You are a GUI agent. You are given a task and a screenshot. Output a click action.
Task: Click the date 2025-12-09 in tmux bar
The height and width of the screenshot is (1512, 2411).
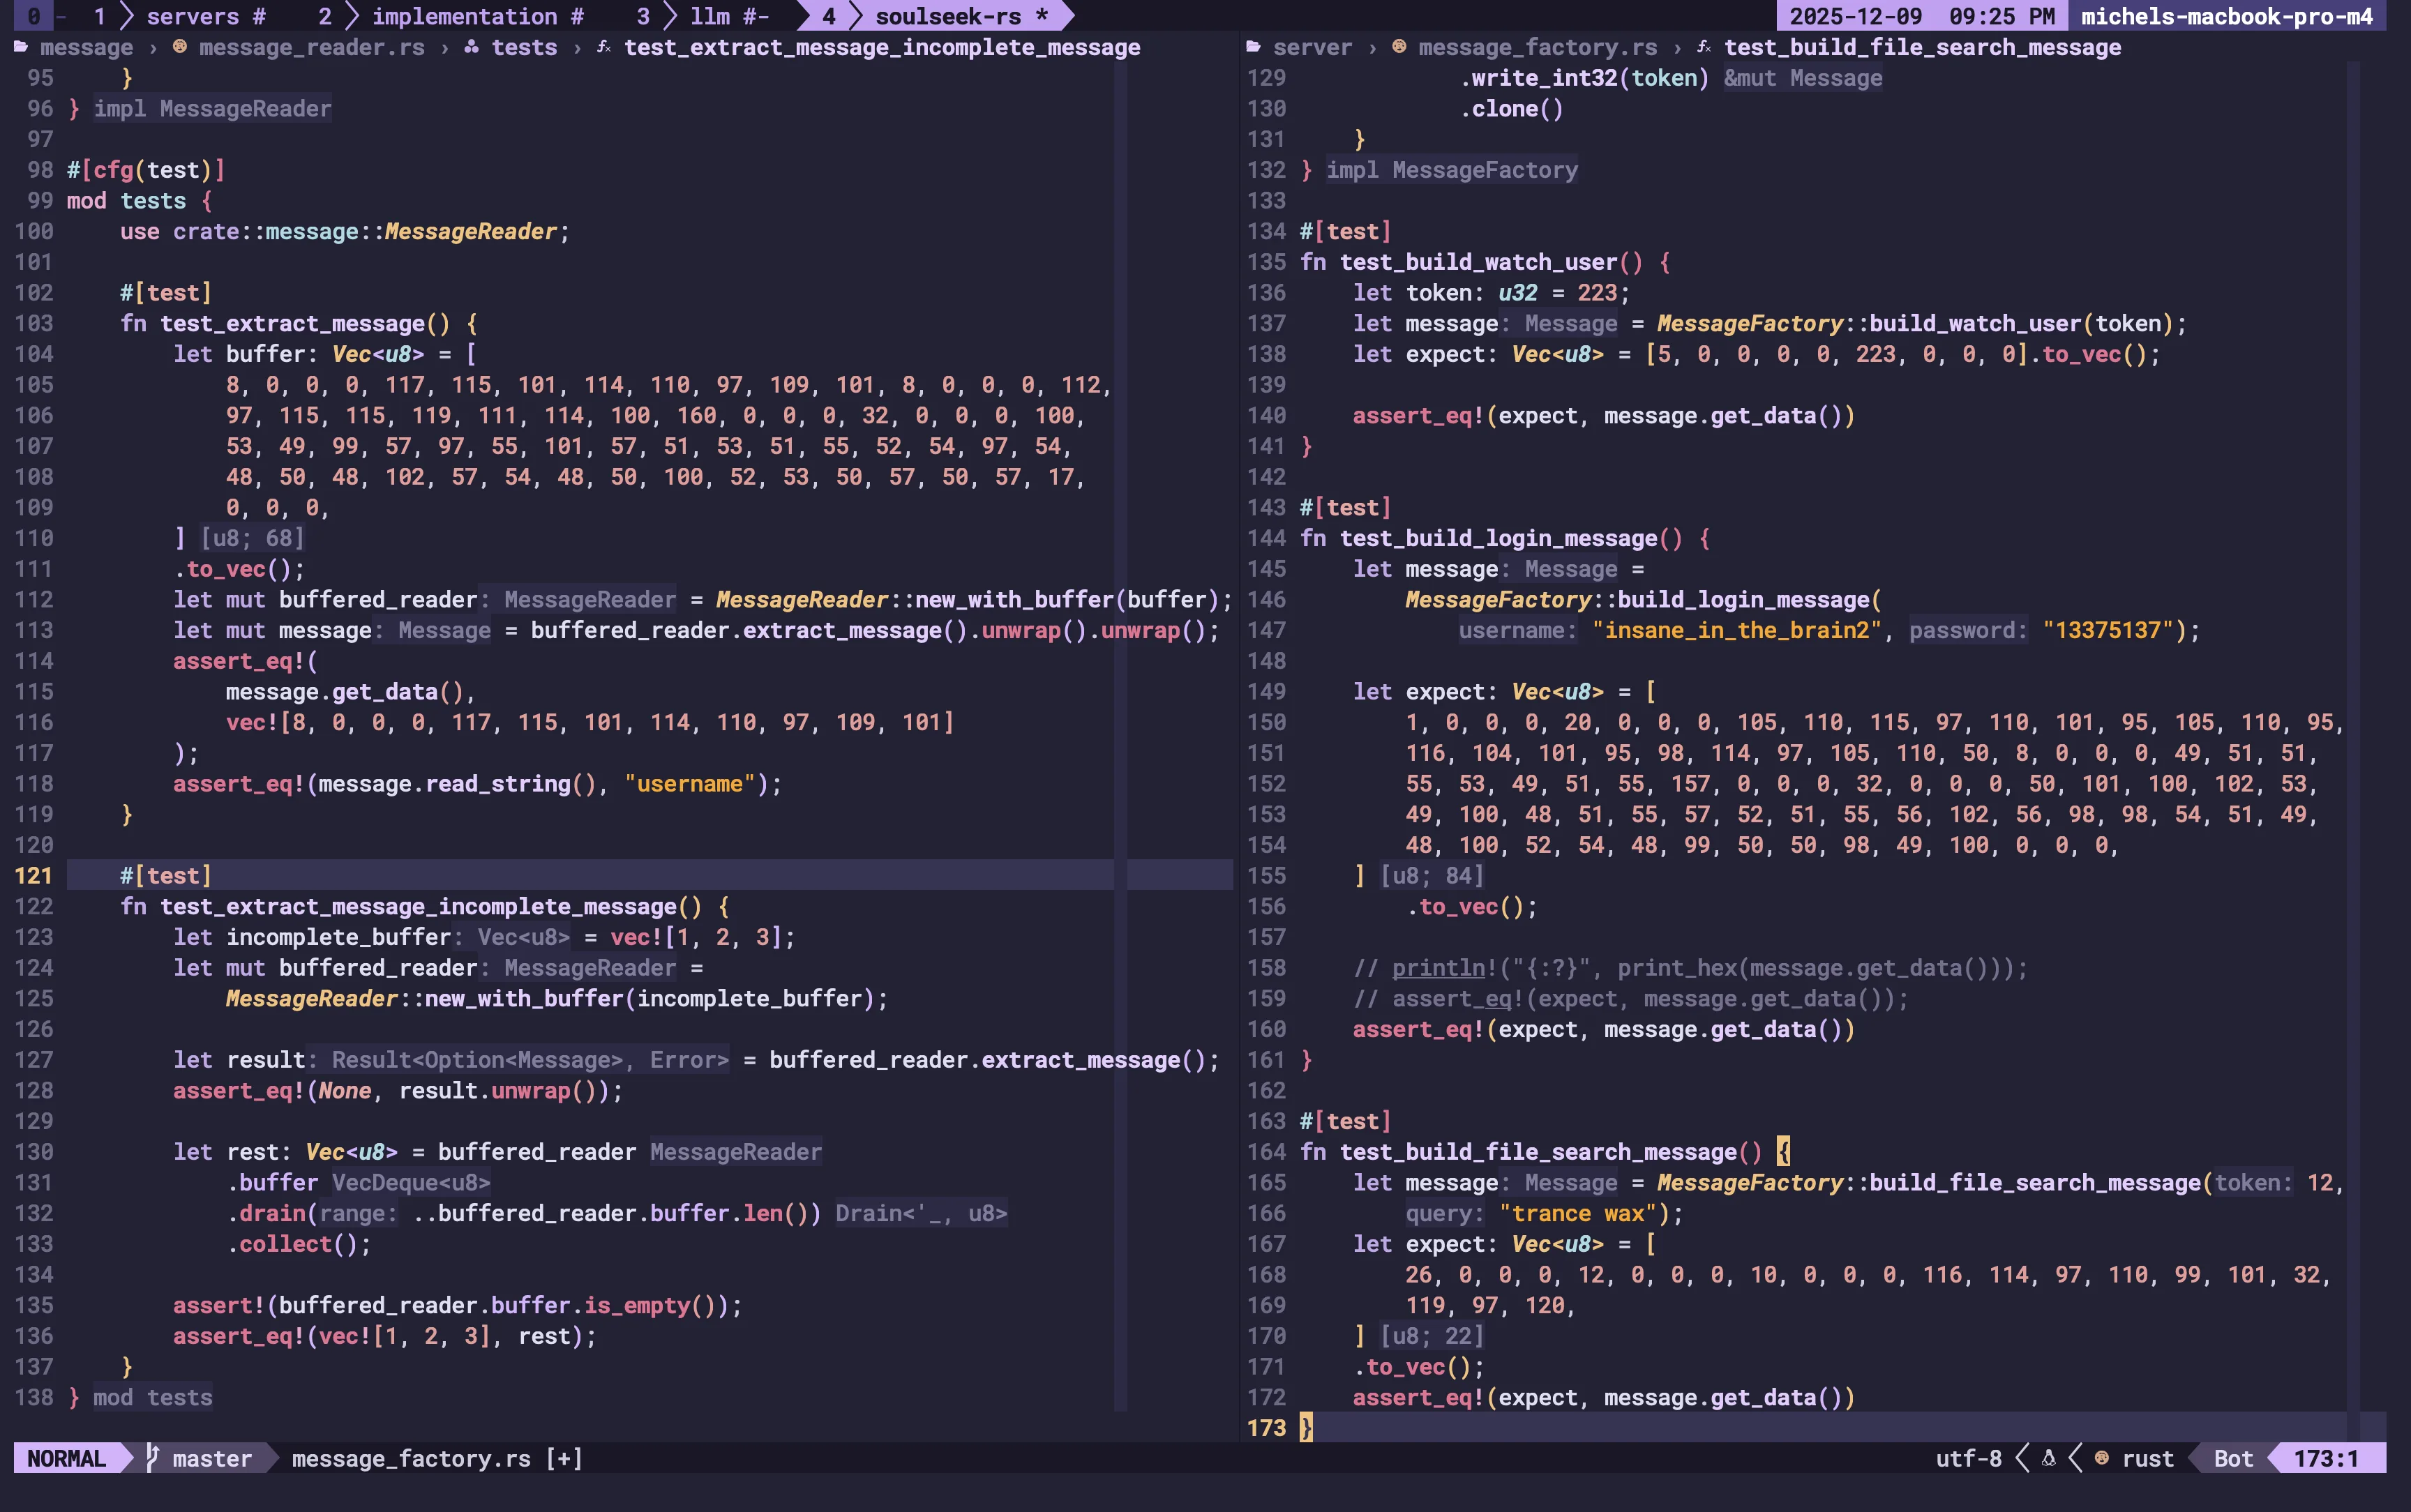[1855, 16]
